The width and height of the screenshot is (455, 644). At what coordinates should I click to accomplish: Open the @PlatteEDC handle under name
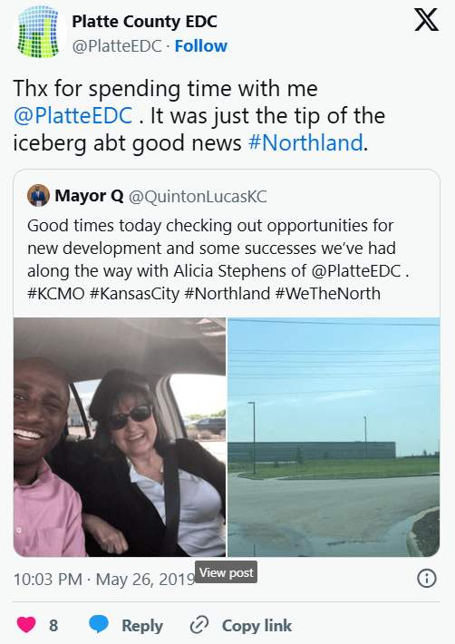click(x=117, y=46)
